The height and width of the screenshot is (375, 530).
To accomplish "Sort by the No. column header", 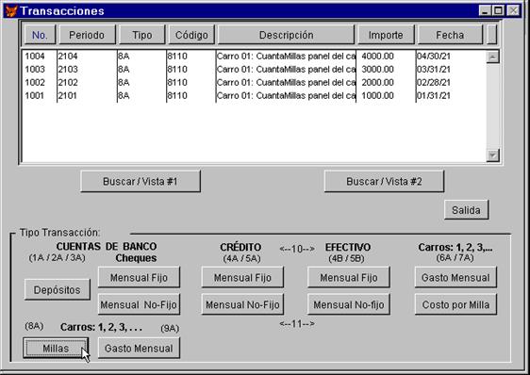I will pyautogui.click(x=40, y=35).
